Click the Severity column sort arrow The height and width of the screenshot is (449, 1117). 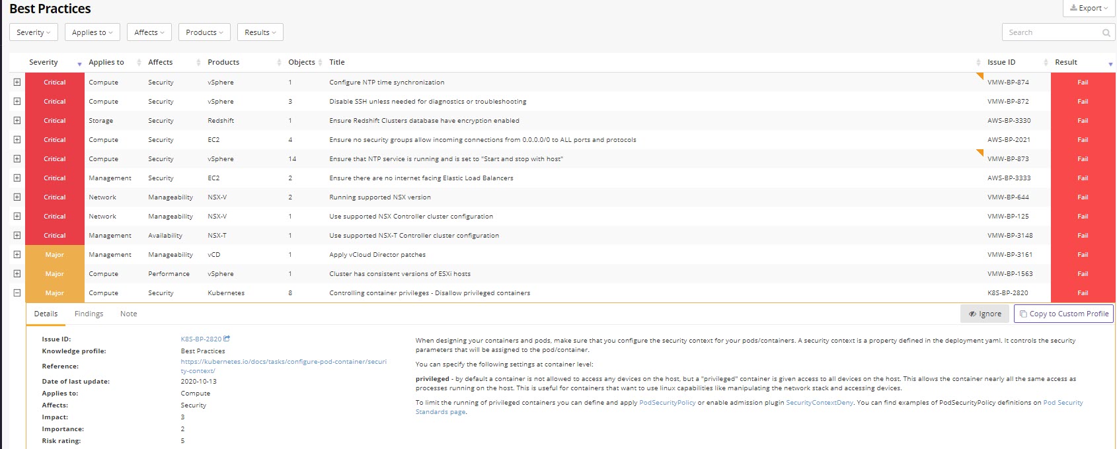pos(79,63)
